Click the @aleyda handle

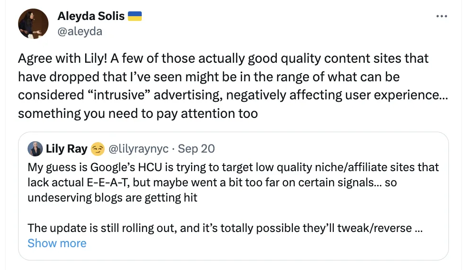click(x=79, y=31)
